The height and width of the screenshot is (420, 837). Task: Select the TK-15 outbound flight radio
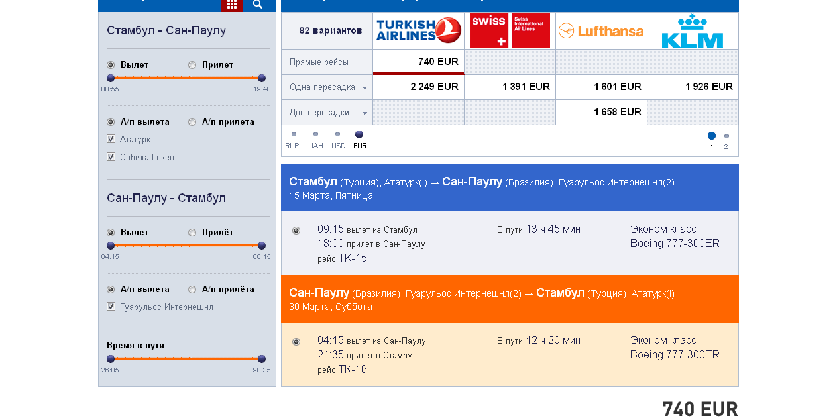pos(296,231)
